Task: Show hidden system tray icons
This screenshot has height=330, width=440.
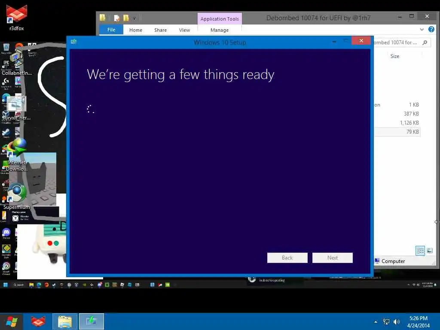Action: 376,322
